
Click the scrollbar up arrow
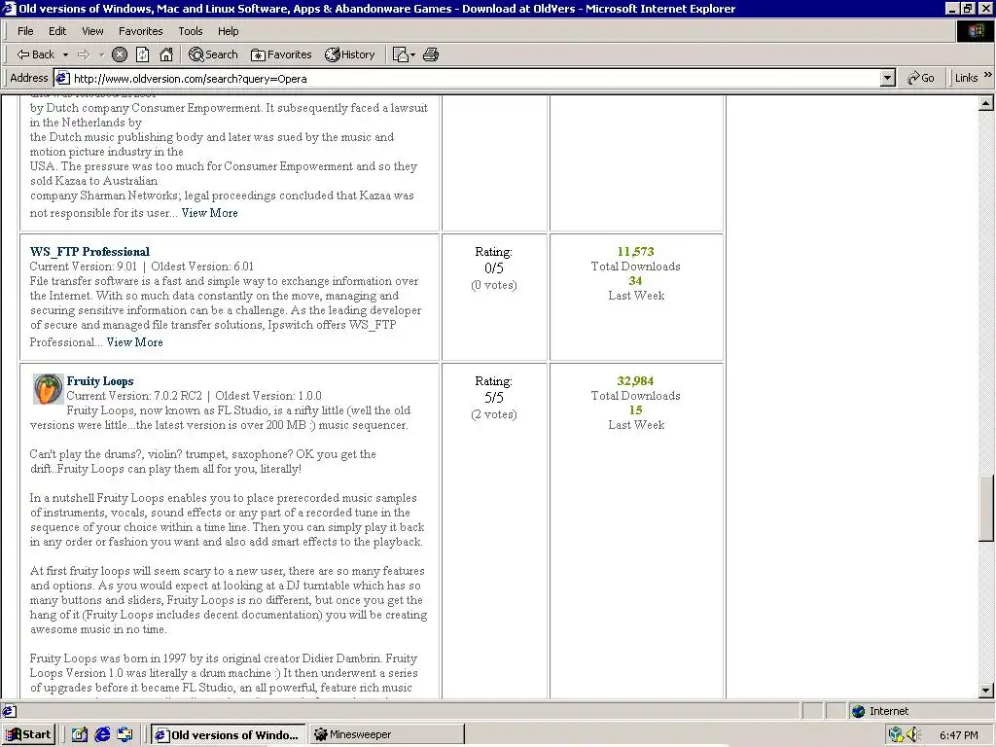[986, 103]
